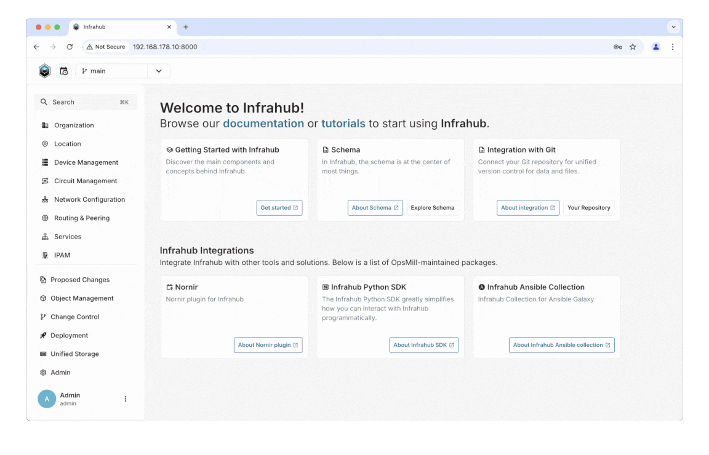The height and width of the screenshot is (455, 709).
Task: Click the Infrahub Integrations heading
Action: pyautogui.click(x=207, y=251)
